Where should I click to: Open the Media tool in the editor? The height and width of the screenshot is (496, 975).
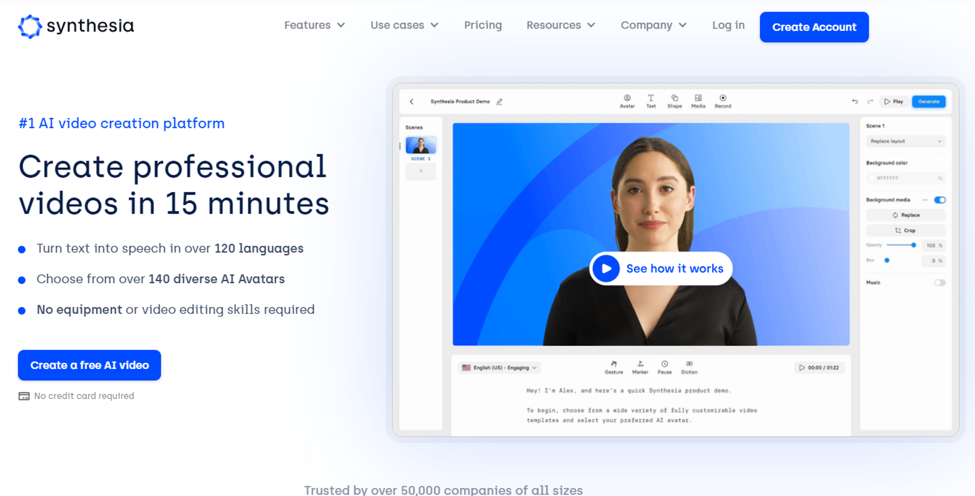pos(698,101)
